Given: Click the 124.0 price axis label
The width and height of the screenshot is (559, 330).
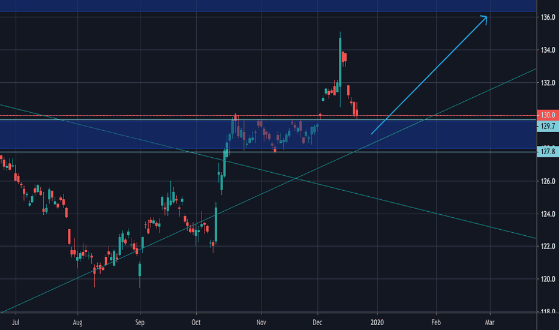Looking at the screenshot, I should coord(548,214).
